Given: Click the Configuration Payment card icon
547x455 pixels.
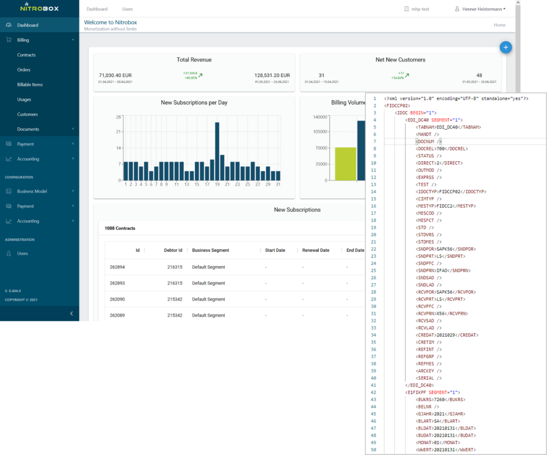Looking at the screenshot, I should pos(9,206).
